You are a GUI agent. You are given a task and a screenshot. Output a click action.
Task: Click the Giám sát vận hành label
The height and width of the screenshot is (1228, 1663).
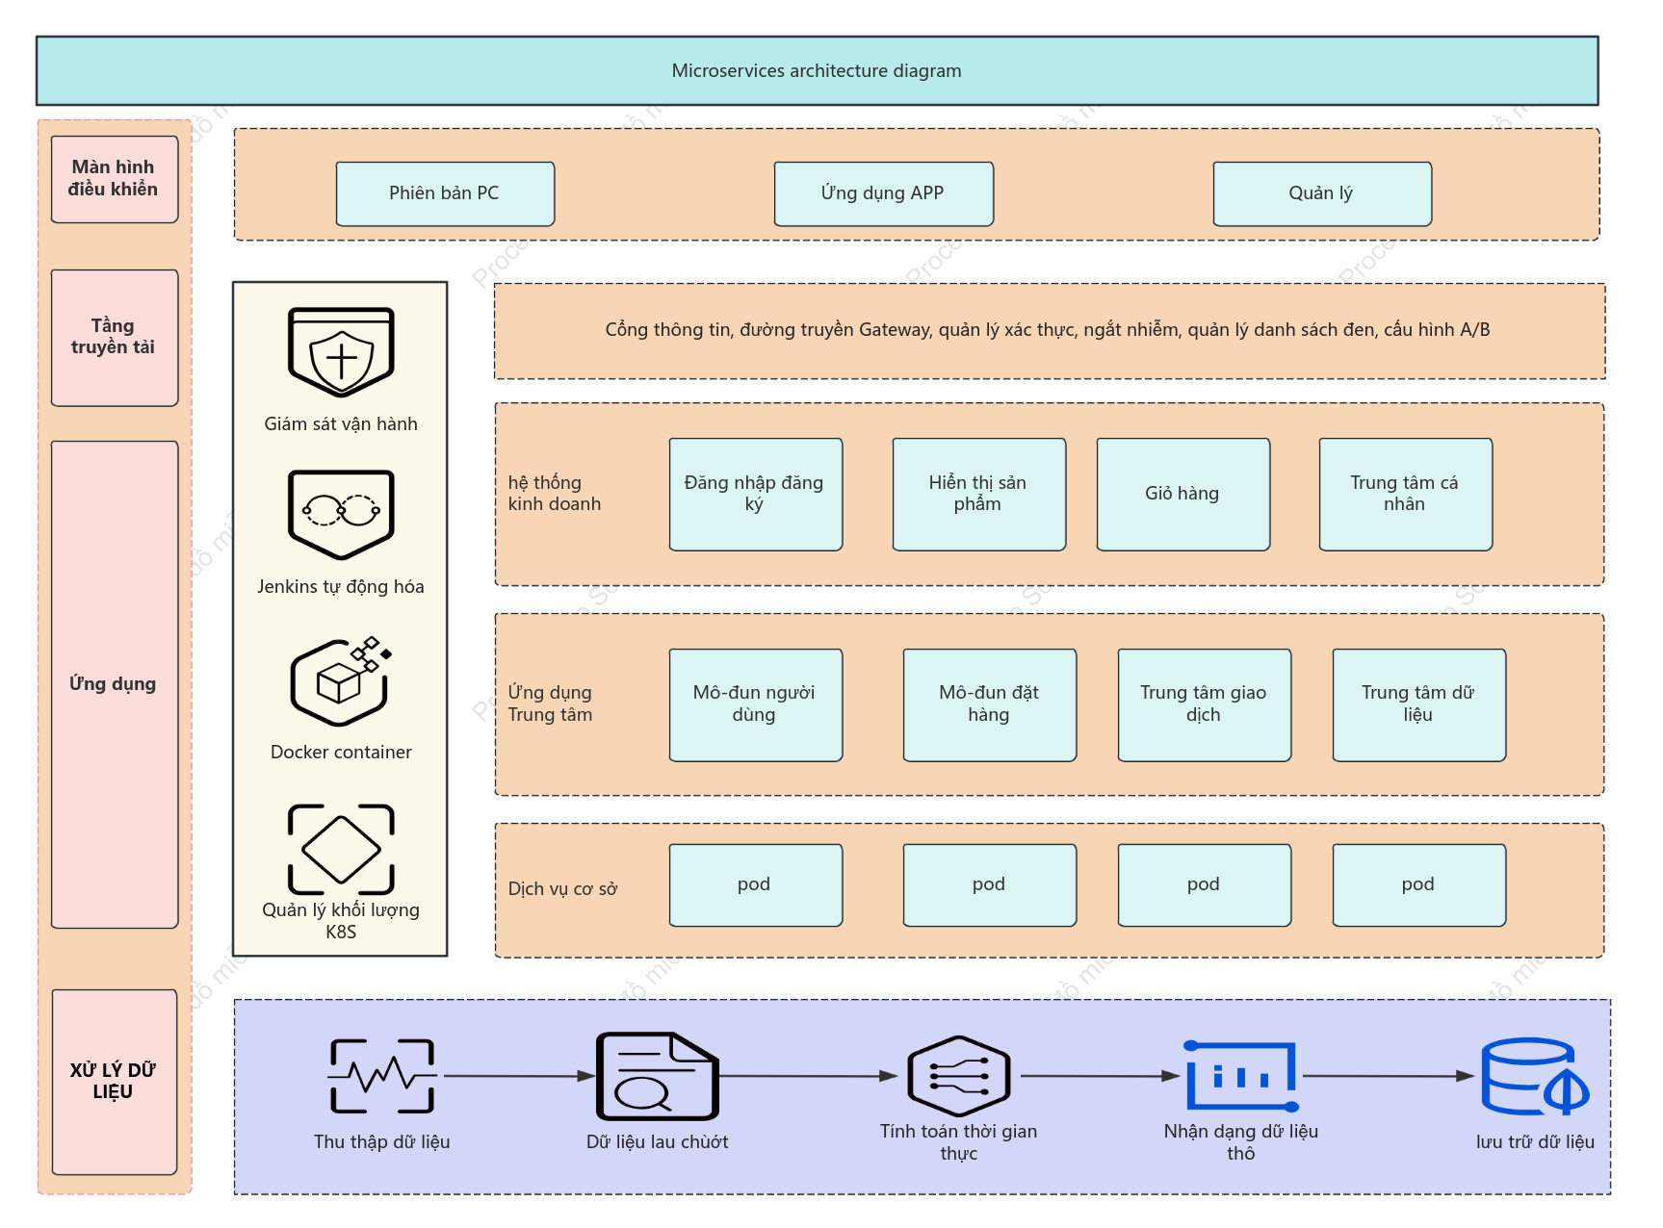tap(341, 424)
